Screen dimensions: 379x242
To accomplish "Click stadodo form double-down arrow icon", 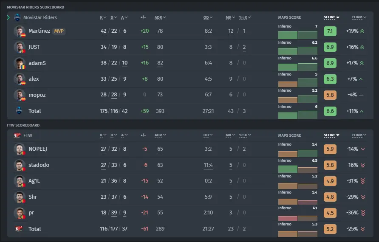I will point(362,165).
